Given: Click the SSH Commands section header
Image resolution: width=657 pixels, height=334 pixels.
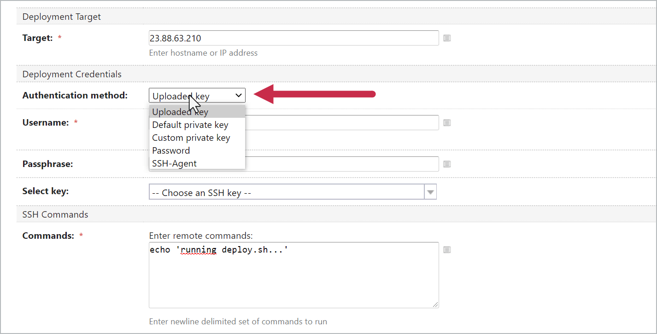Looking at the screenshot, I should click(x=55, y=214).
